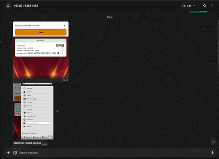Open the contact profile avatar
Screen dimensions: 219x159
point(8,6)
